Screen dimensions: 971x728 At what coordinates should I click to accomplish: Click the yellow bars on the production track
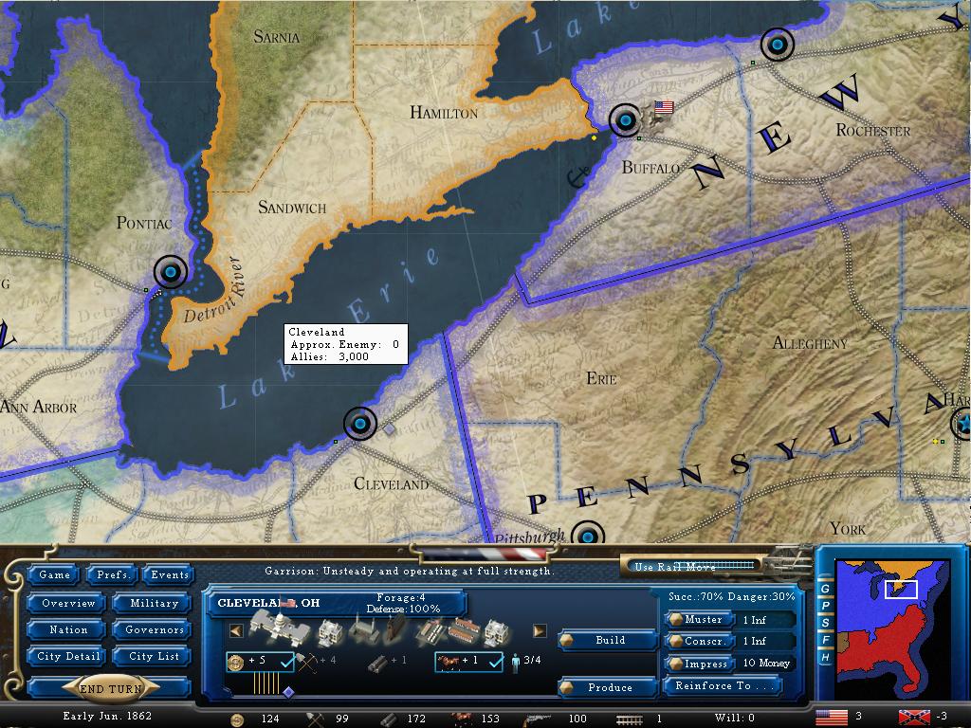266,682
